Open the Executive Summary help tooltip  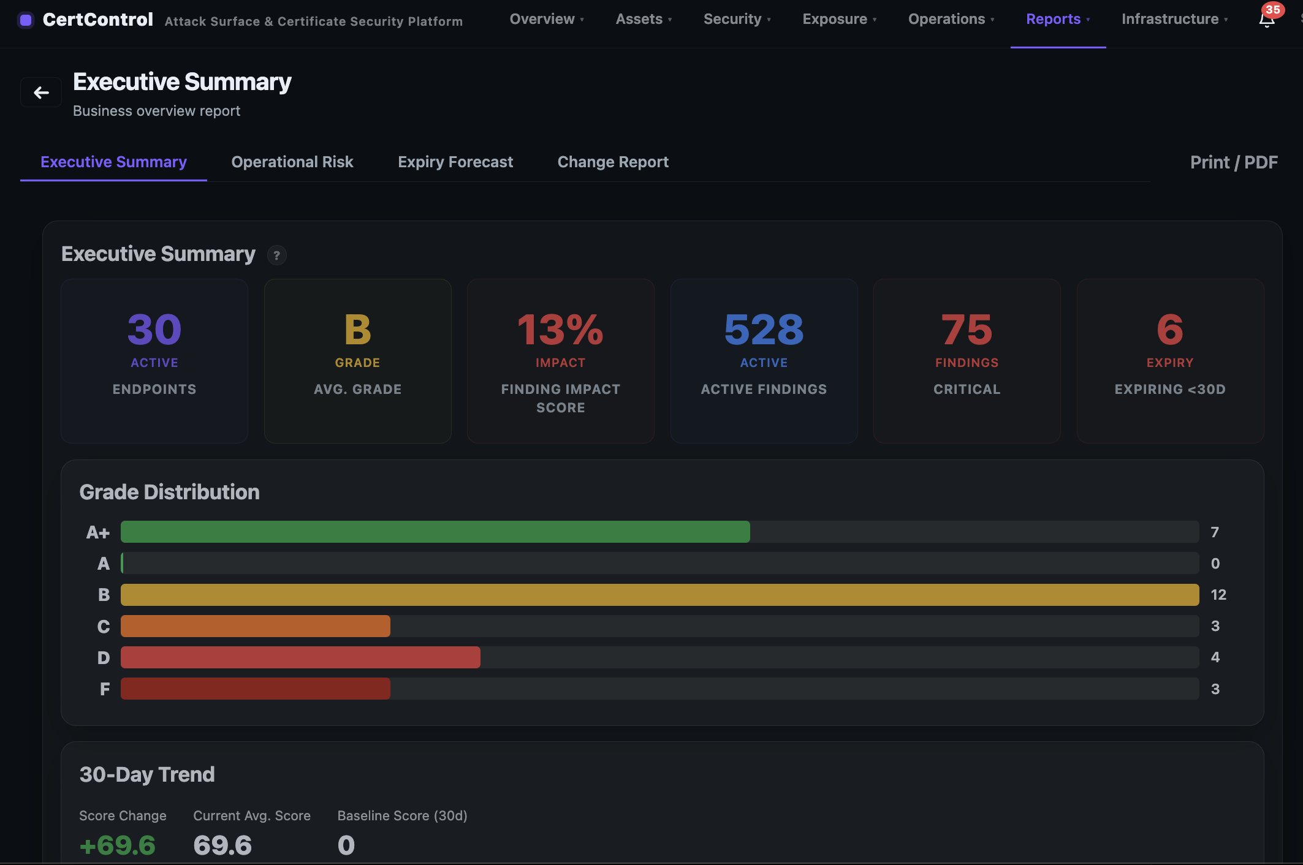[277, 255]
